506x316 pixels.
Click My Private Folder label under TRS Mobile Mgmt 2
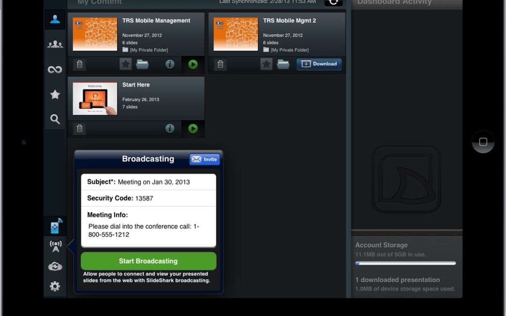[x=290, y=50]
